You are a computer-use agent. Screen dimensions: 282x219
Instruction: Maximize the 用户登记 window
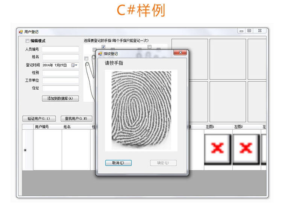[249, 31]
